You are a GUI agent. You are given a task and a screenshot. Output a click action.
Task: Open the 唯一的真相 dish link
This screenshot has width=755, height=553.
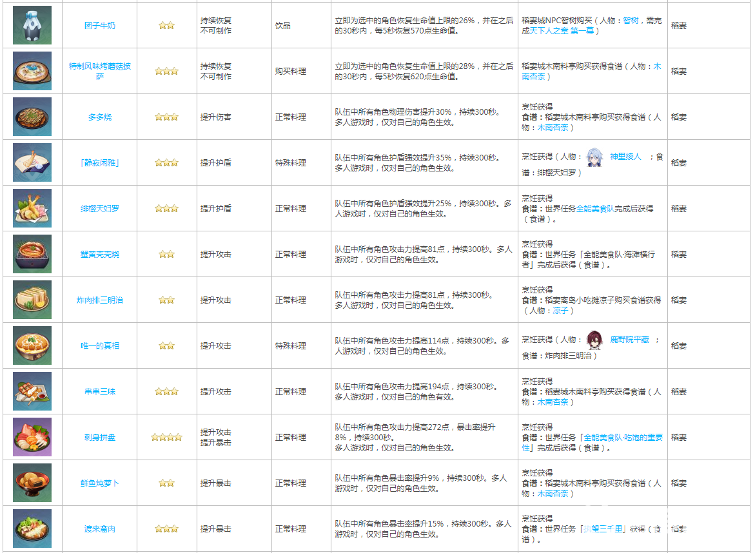coord(100,346)
